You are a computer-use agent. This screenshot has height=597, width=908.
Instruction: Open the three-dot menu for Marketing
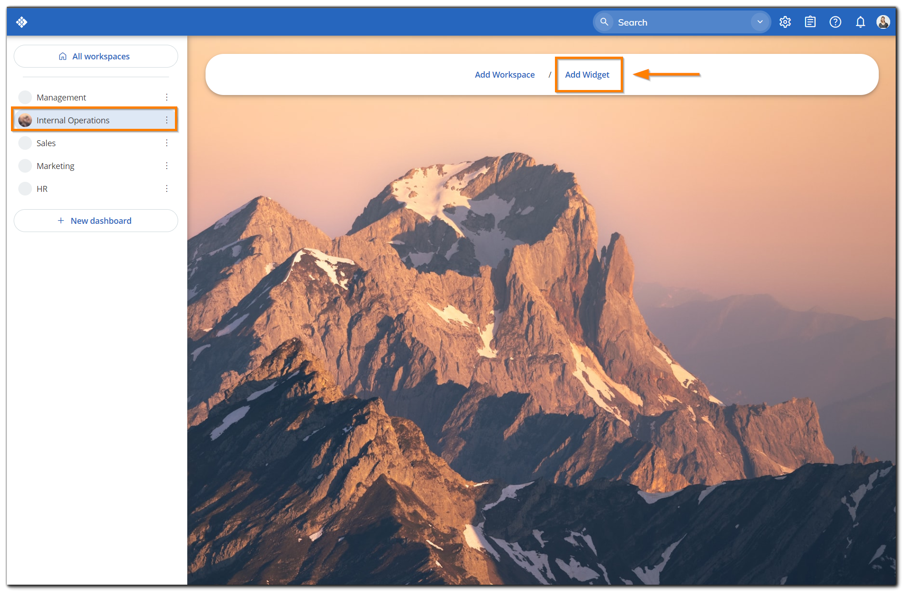167,165
